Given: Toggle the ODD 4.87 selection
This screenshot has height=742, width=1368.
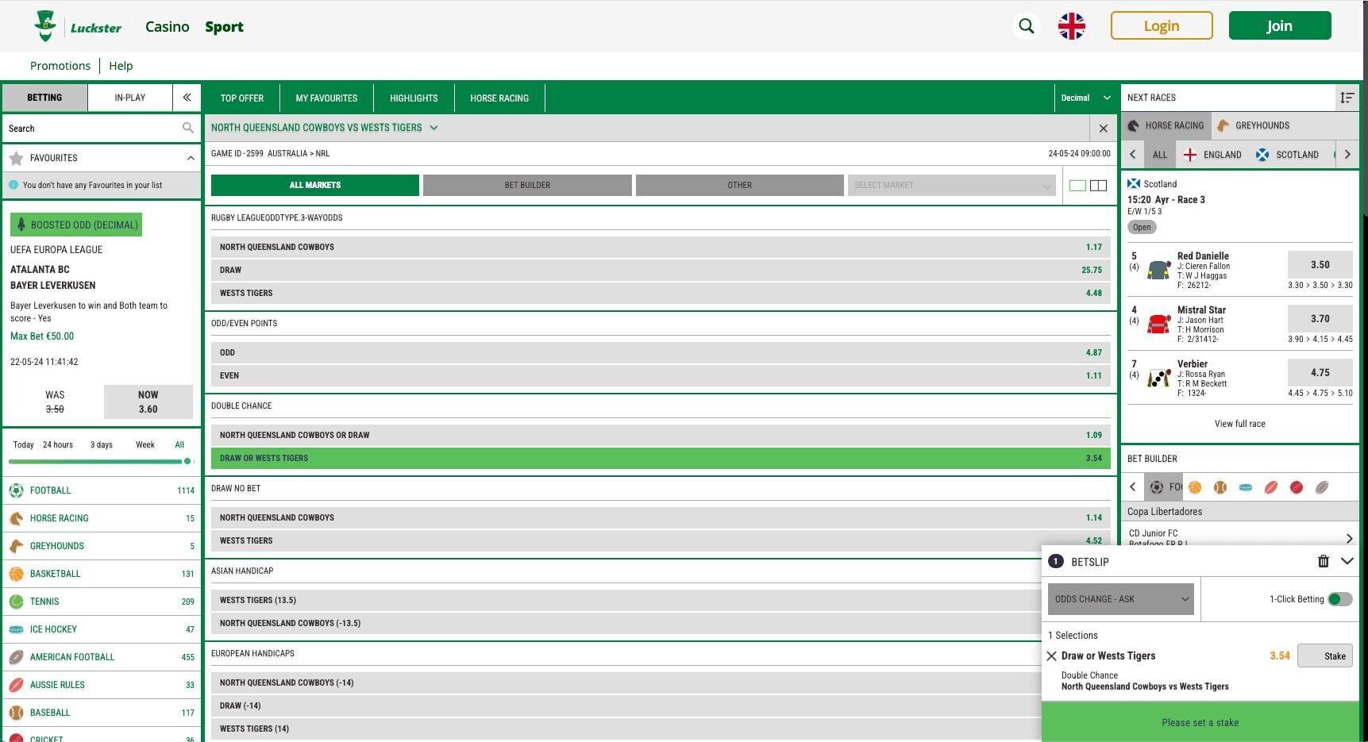Looking at the screenshot, I should 661,352.
